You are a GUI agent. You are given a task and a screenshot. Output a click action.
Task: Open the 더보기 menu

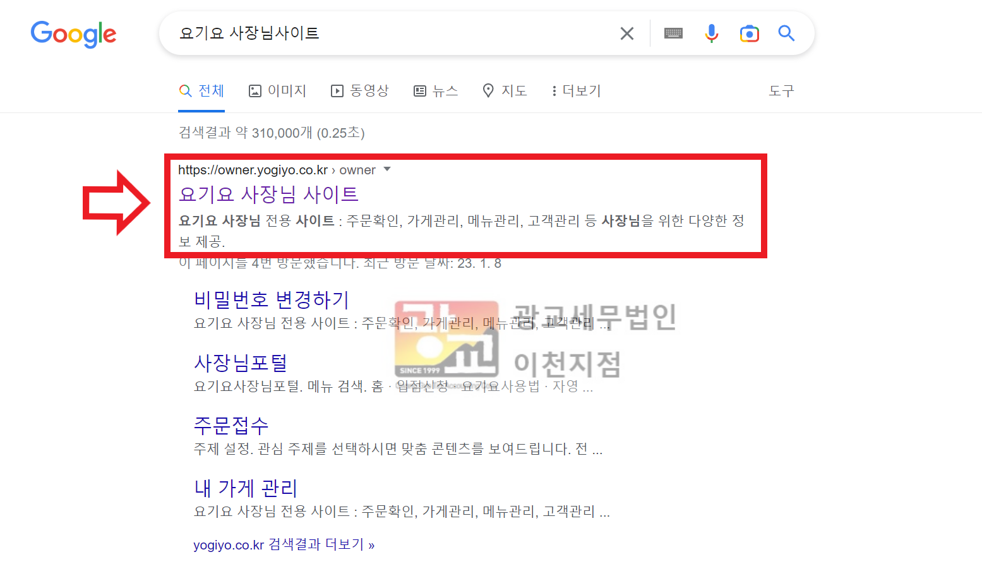click(576, 91)
